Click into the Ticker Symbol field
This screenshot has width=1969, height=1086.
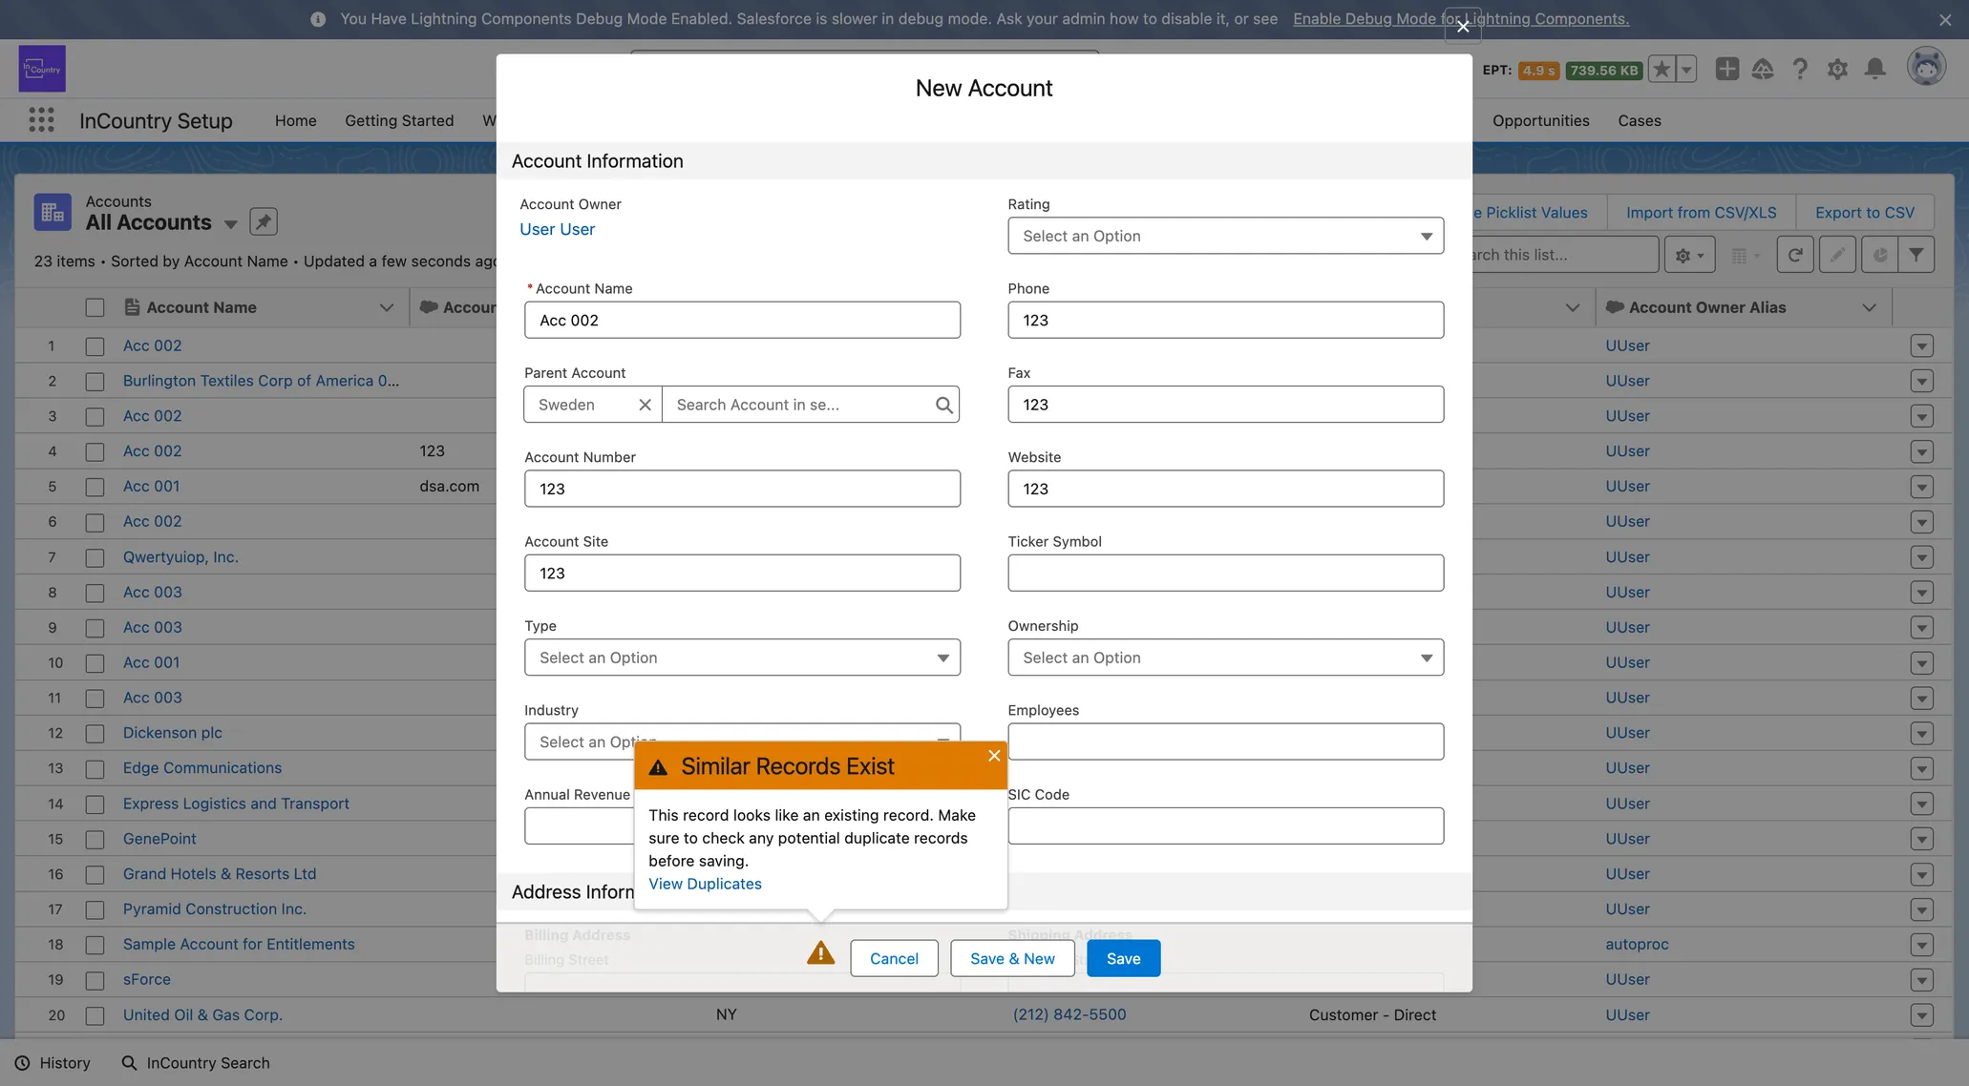1225,573
